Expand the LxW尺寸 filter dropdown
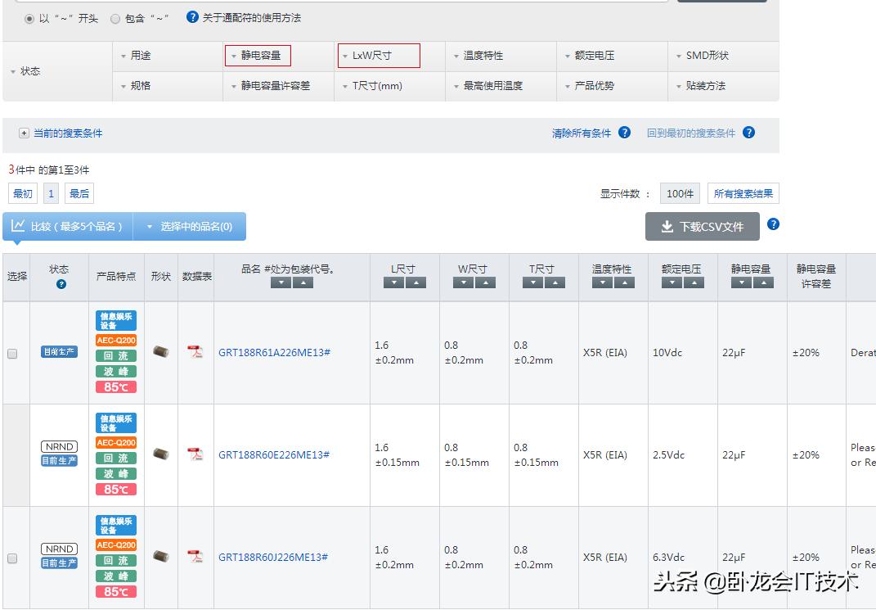The width and height of the screenshot is (876, 610). tap(379, 56)
